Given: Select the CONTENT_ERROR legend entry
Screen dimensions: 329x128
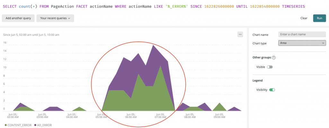Looking at the screenshot, I should click(18, 125).
